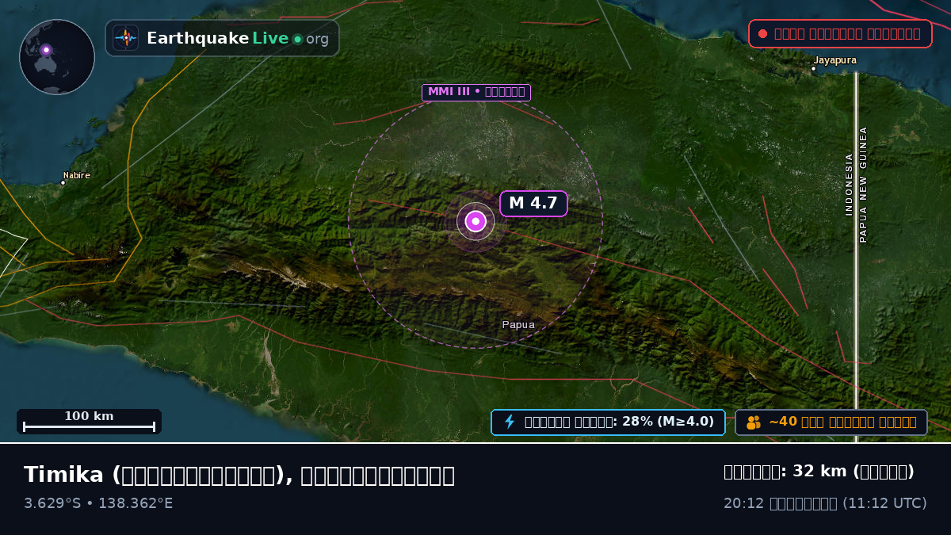Open the mini globe locator thumbnail
This screenshot has width=951, height=535.
tap(57, 57)
